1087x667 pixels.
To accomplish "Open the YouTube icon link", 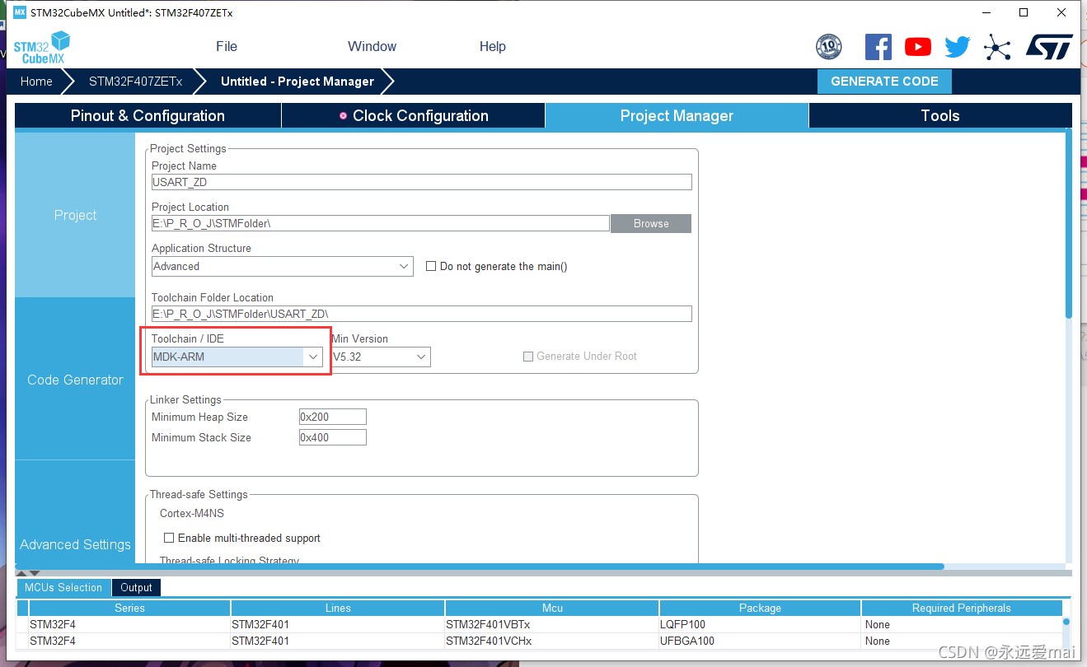I will (x=917, y=47).
